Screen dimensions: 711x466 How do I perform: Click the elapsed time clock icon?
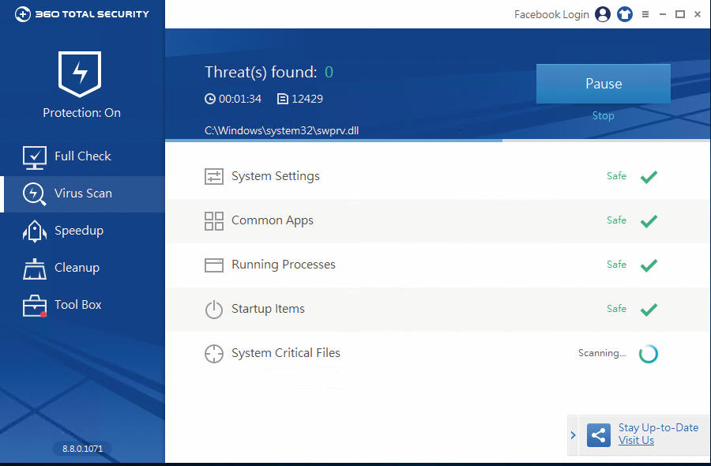[210, 99]
